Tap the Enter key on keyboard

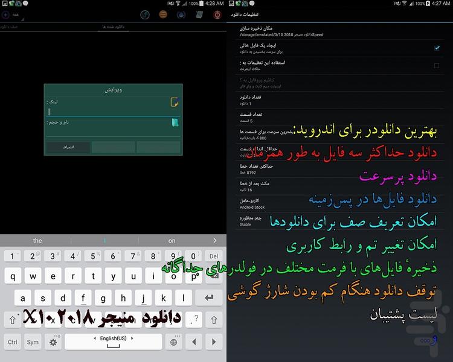click(x=209, y=297)
